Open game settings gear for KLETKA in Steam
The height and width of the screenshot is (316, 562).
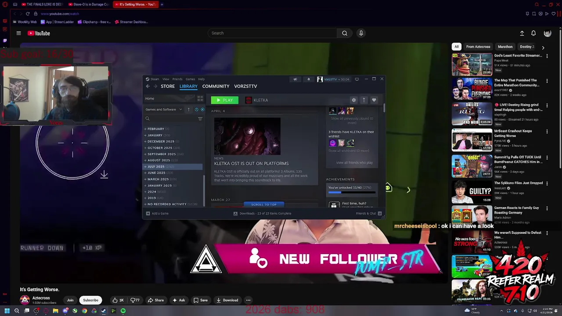tap(354, 100)
